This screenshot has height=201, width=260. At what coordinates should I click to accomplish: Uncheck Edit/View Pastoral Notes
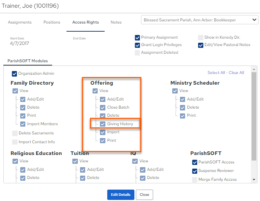tap(201, 45)
